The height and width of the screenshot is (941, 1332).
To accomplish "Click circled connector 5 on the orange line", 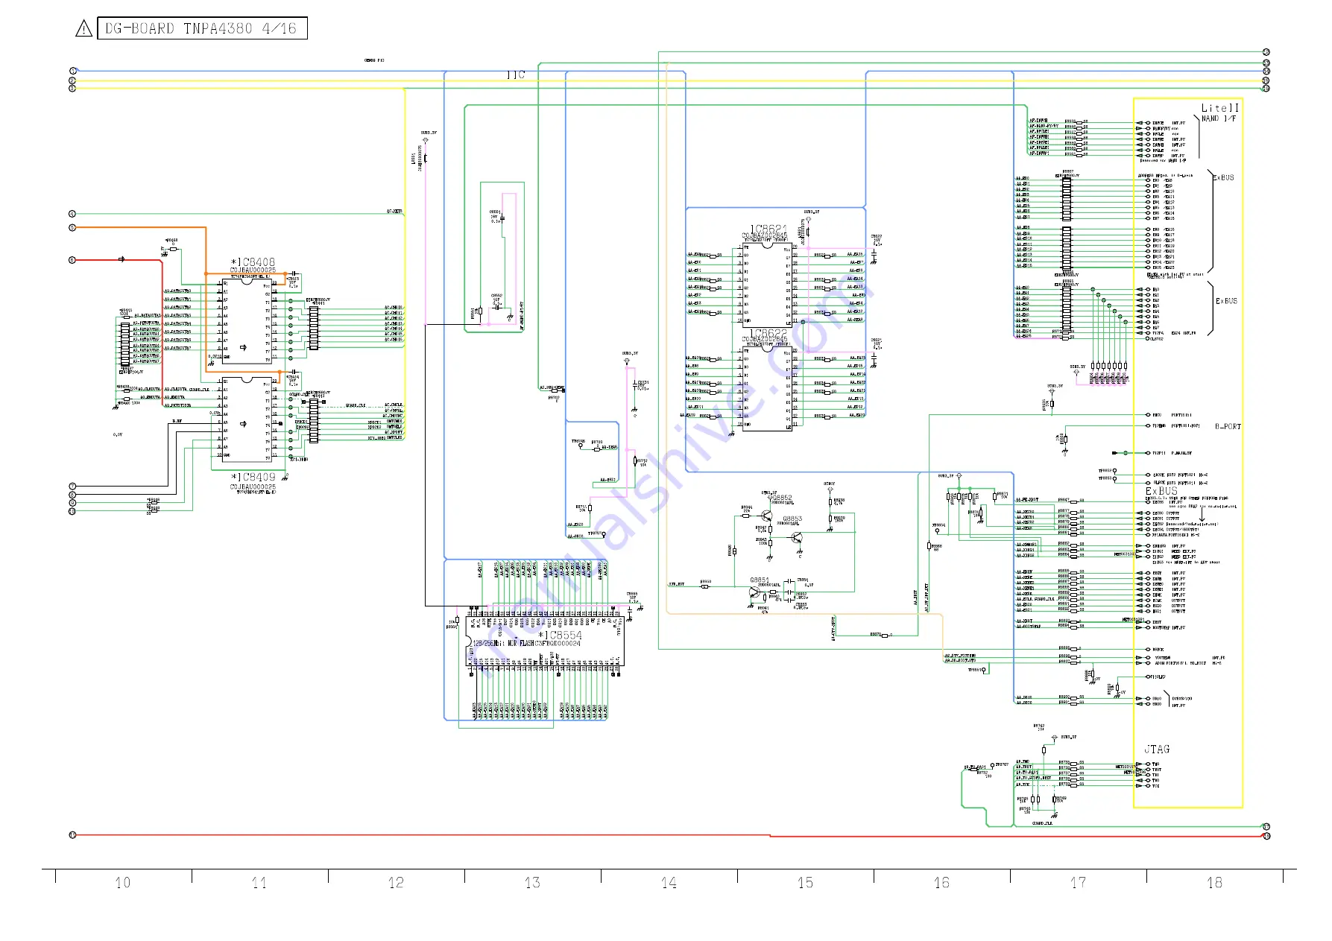I will [72, 227].
